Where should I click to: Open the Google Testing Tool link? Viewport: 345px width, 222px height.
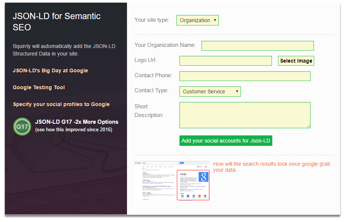tap(39, 87)
